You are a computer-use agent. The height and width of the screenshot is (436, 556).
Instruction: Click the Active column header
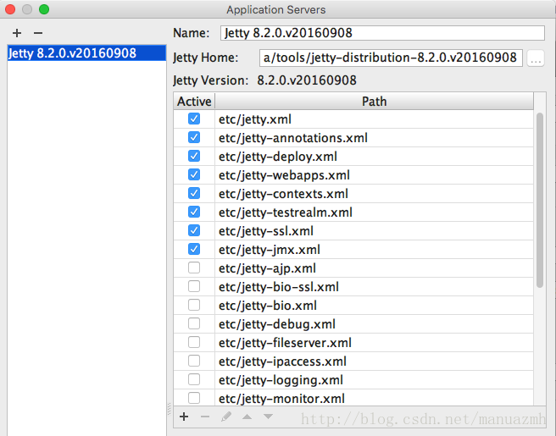(x=194, y=102)
